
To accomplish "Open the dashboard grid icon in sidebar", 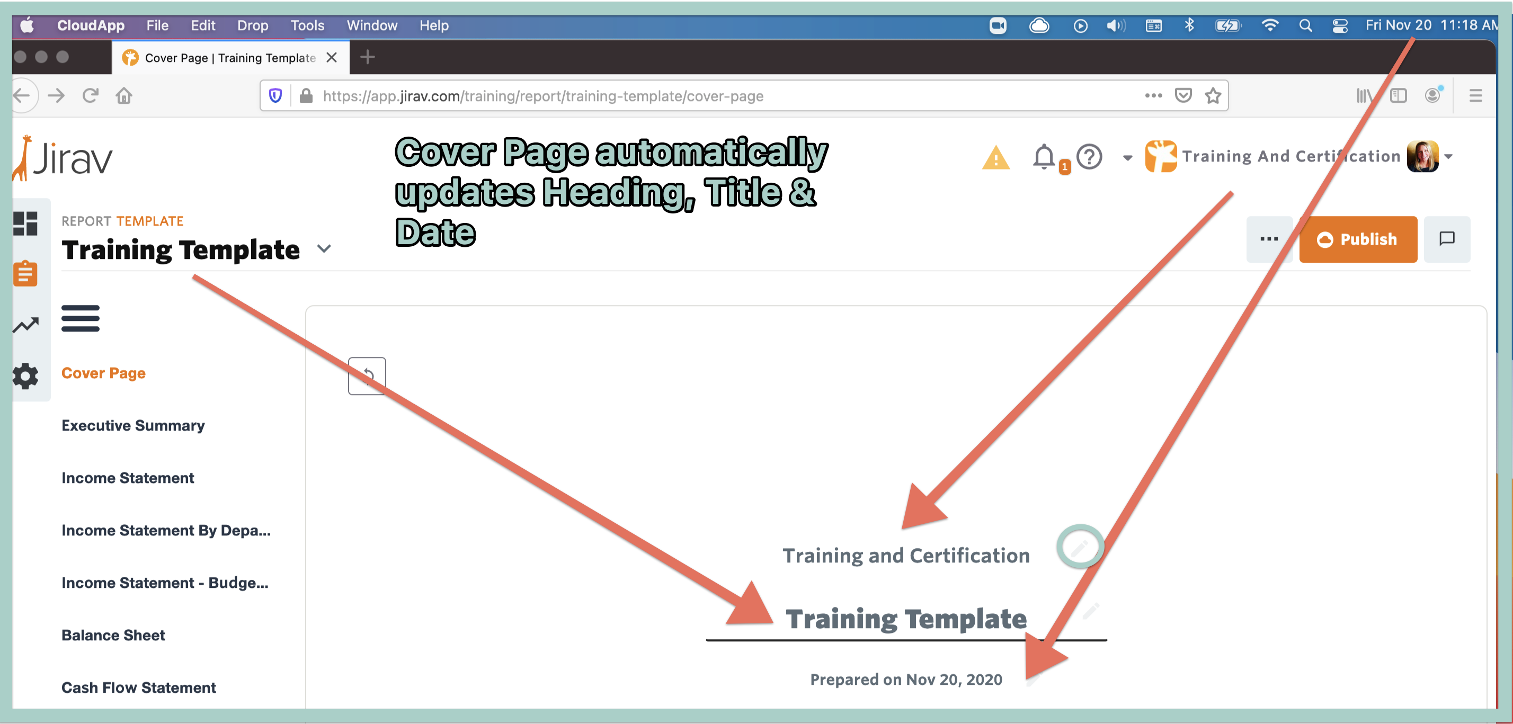I will point(25,224).
